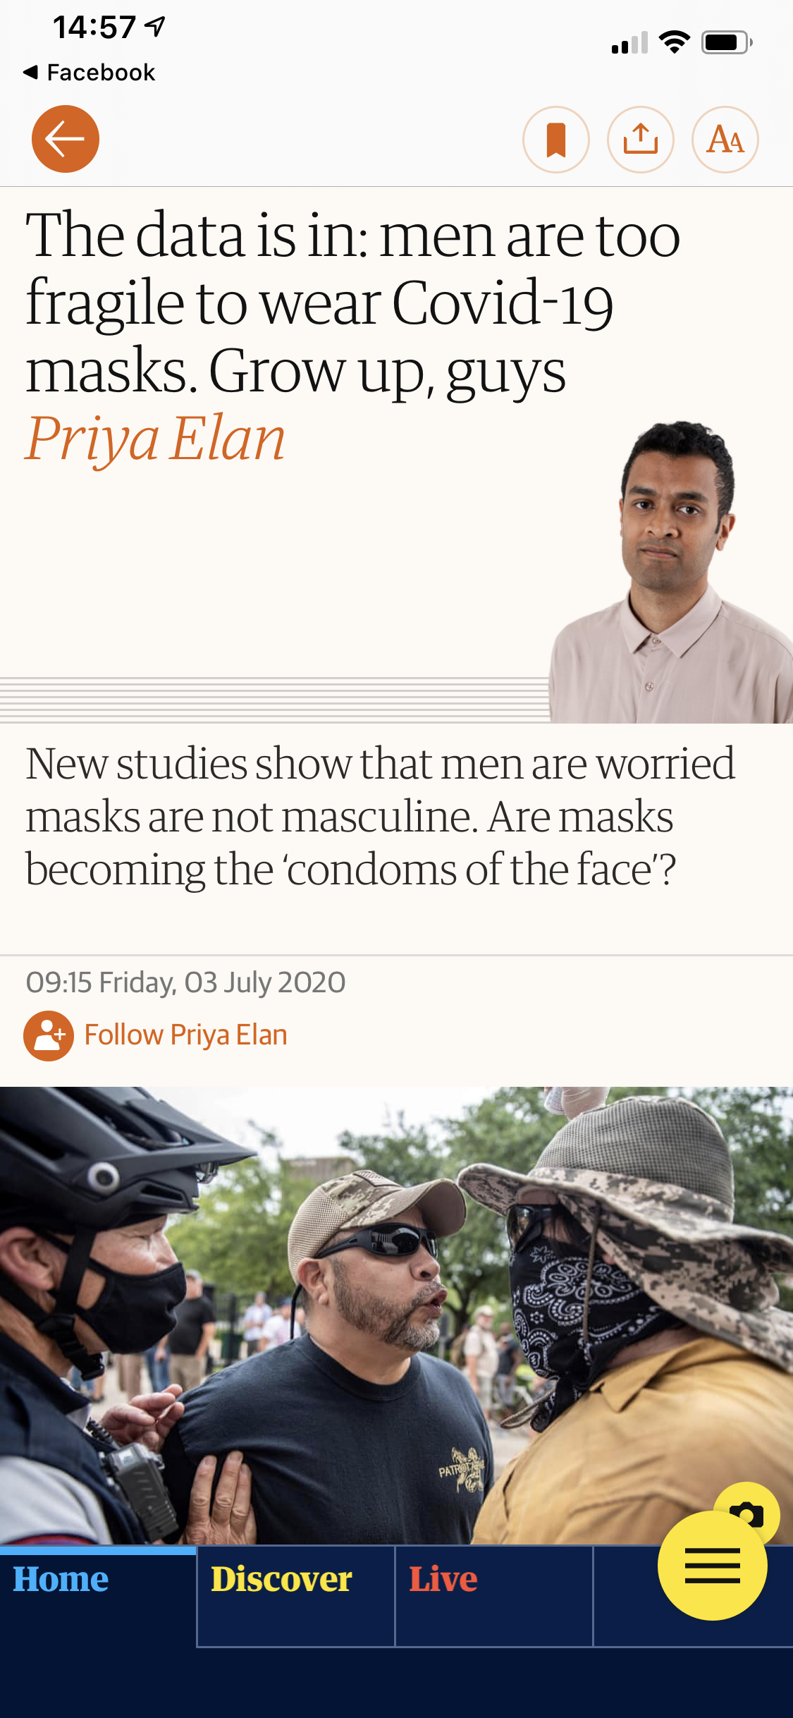
Task: Bookmark this article with the save icon
Action: click(556, 140)
